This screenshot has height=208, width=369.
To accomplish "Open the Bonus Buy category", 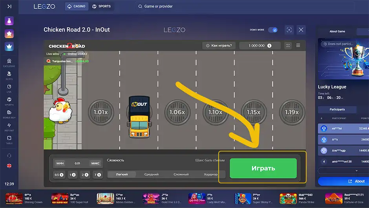I will (9, 114).
